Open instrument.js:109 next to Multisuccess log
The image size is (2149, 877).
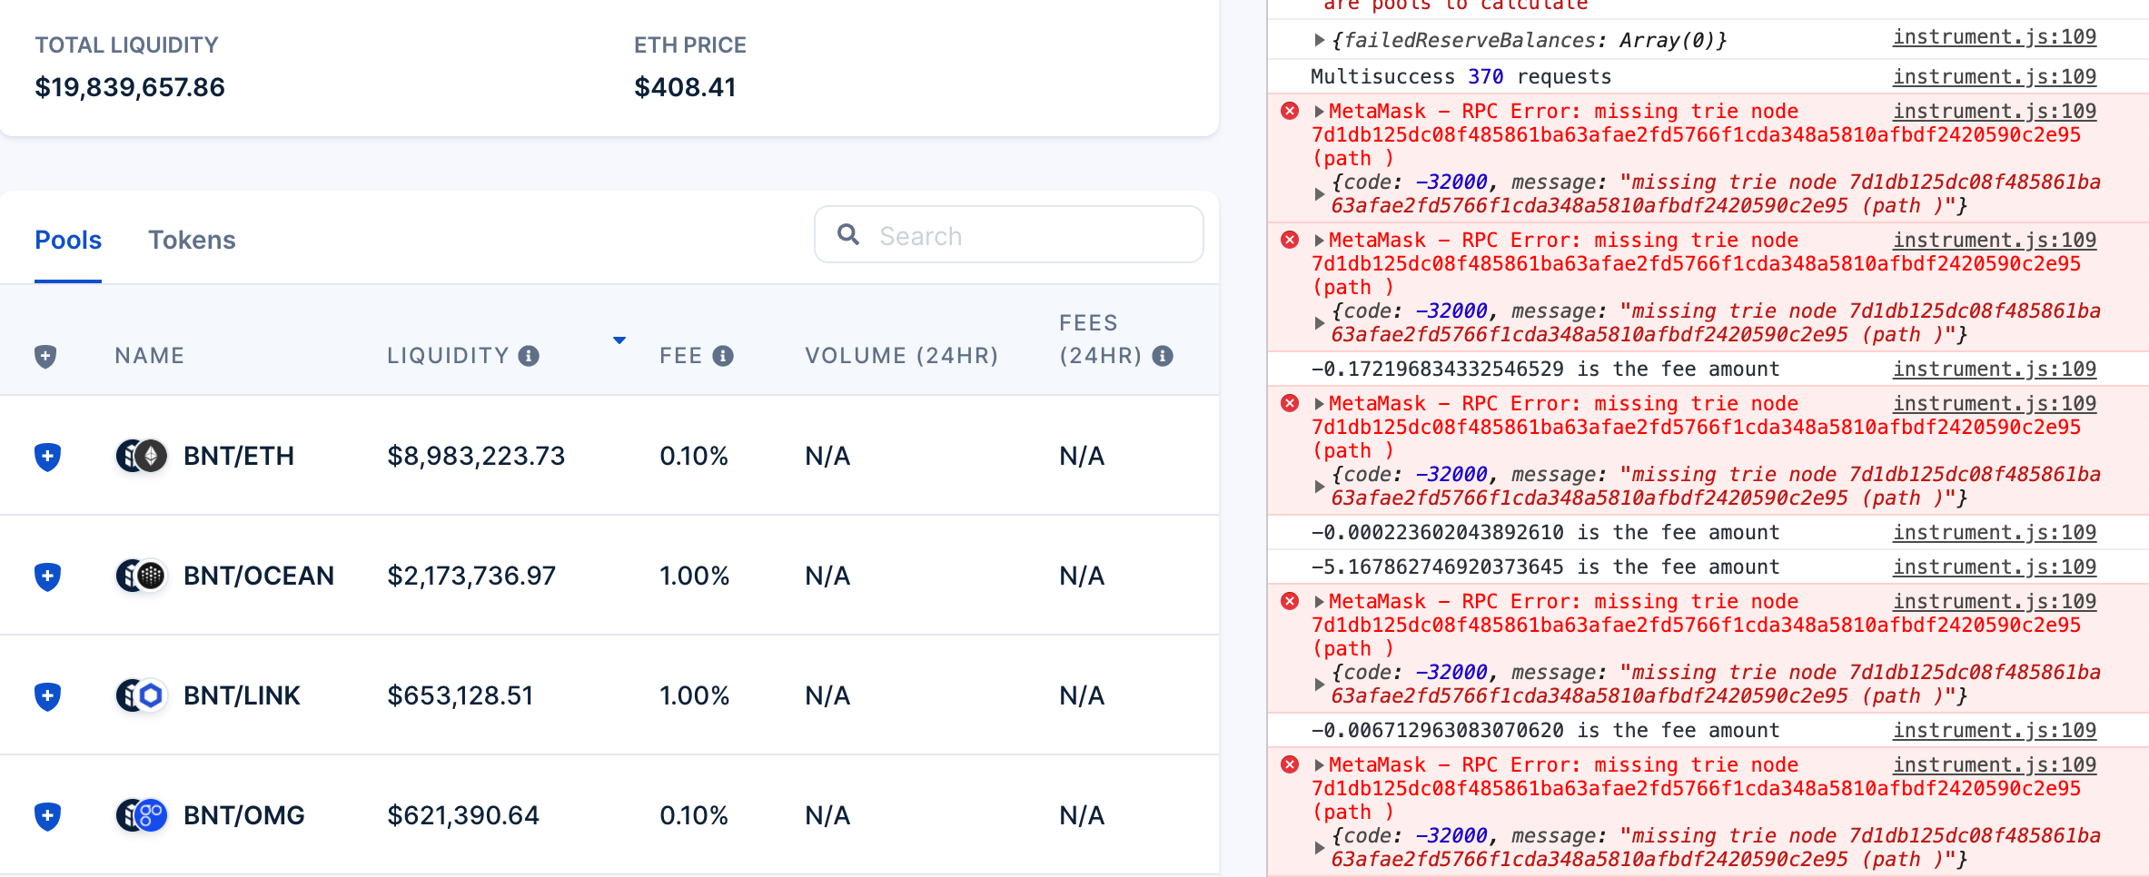[1994, 76]
